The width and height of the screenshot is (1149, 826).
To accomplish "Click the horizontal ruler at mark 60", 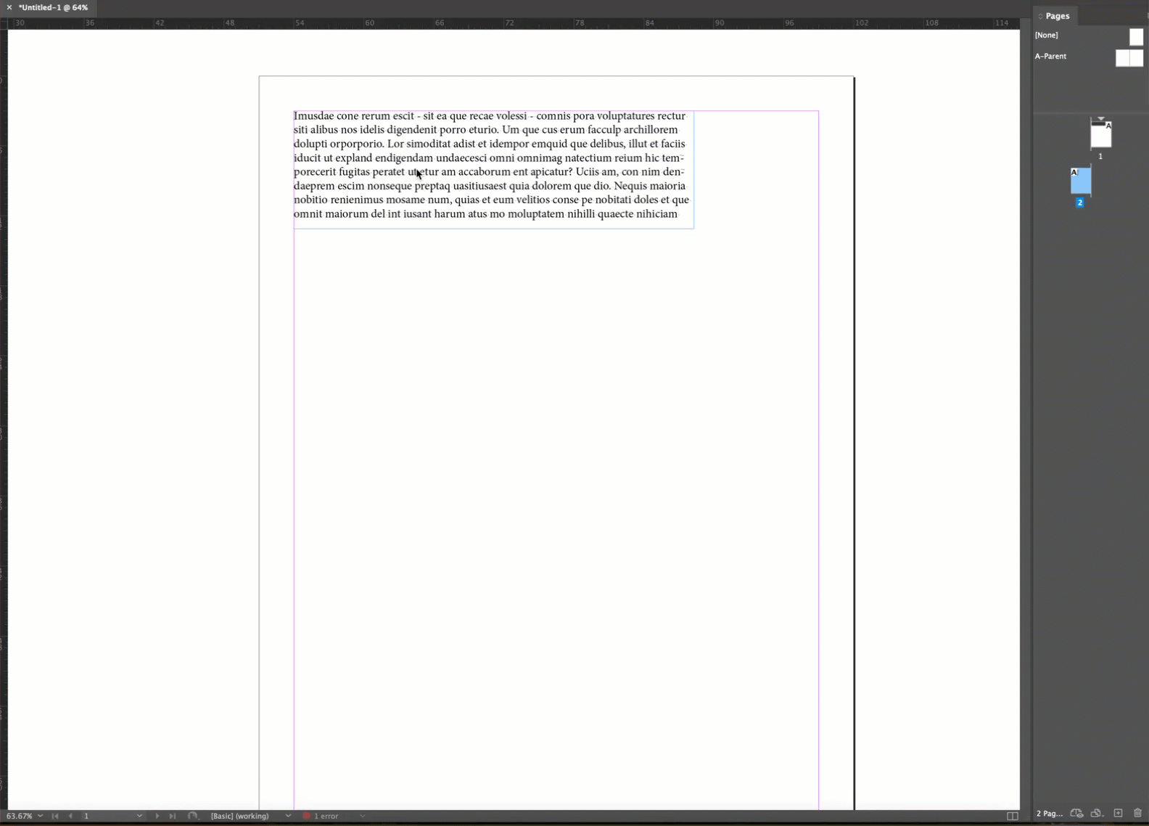I will (x=369, y=23).
